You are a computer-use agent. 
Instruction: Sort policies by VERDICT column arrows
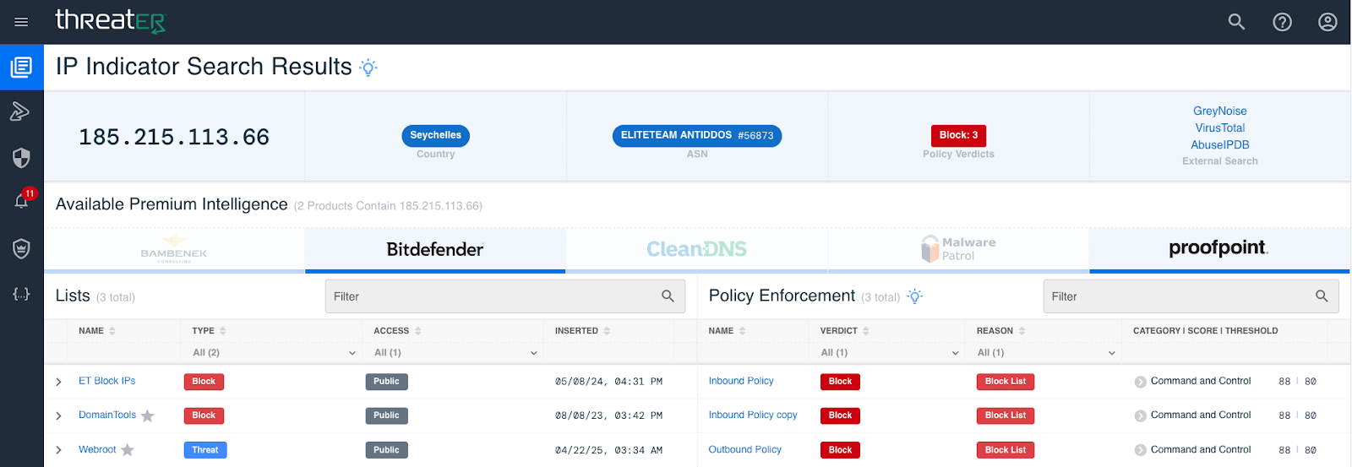(866, 331)
